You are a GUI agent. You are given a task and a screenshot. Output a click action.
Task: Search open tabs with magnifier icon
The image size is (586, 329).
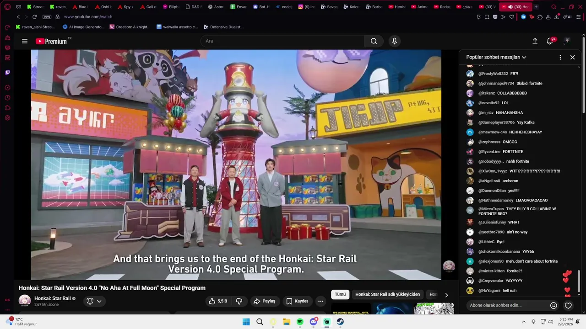point(553,7)
